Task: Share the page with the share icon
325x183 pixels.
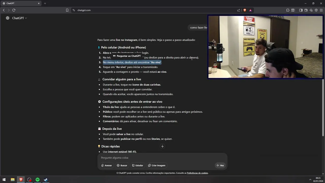Action: [239, 10]
